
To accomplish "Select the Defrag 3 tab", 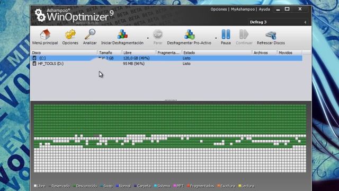I will point(258,22).
